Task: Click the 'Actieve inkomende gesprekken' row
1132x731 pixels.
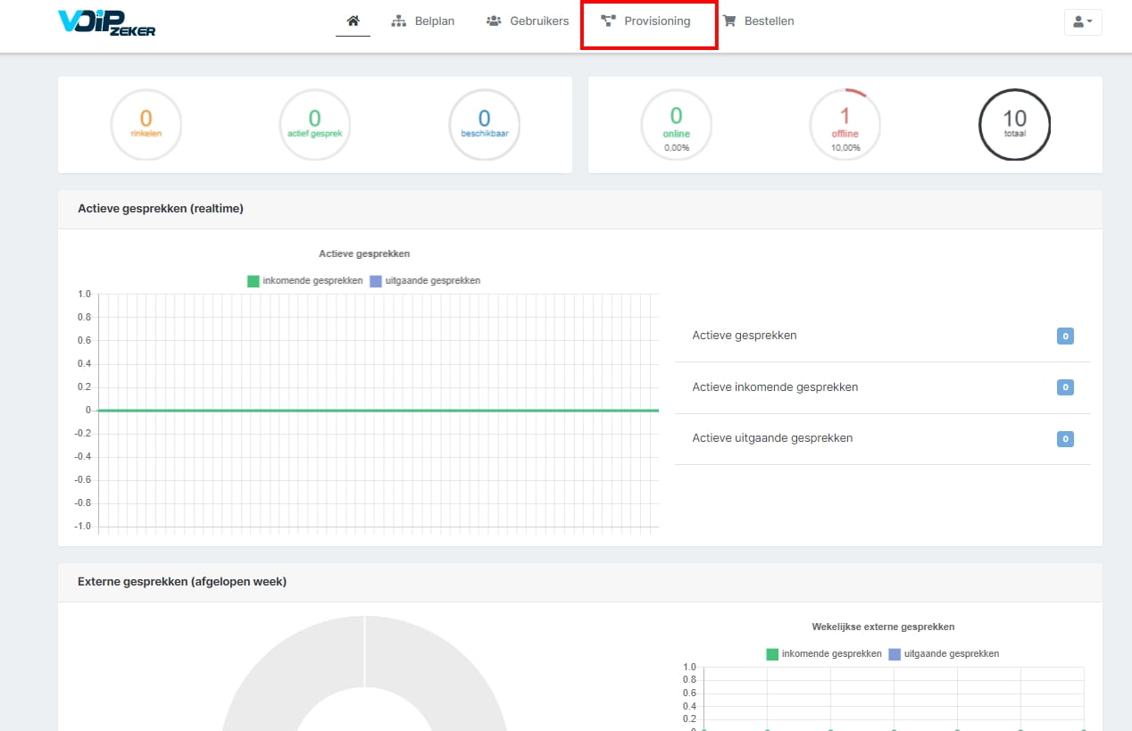Action: 883,387
